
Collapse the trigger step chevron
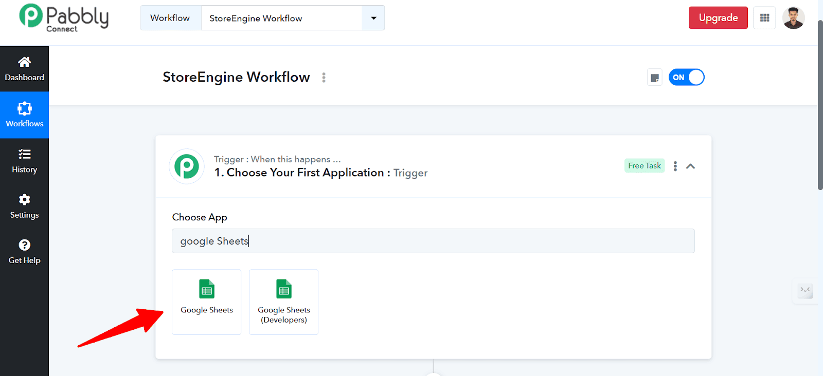pos(691,166)
